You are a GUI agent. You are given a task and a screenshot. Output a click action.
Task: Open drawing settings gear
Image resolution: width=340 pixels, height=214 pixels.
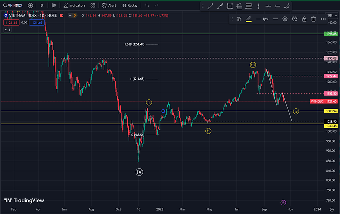(285, 19)
